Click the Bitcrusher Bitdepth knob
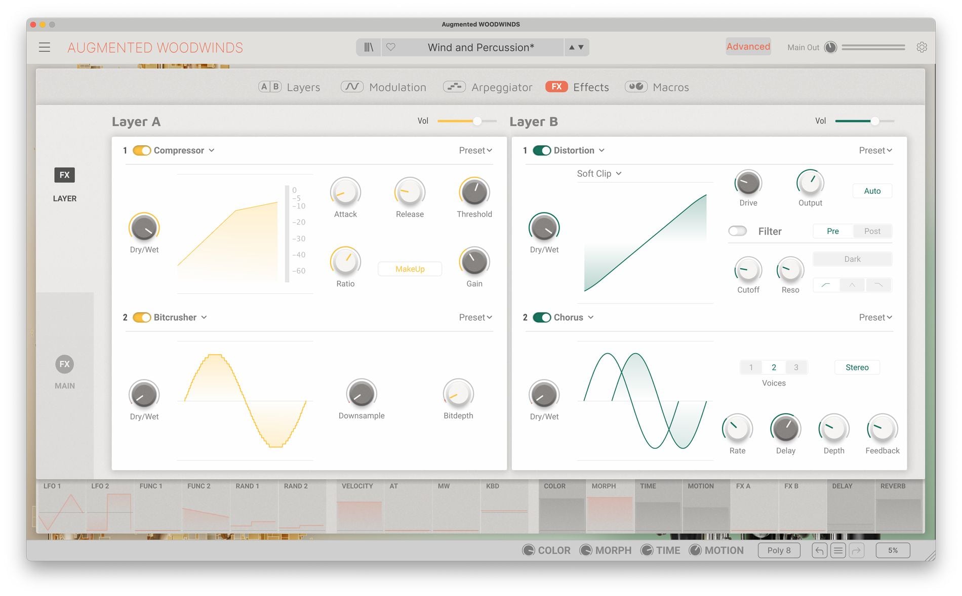The width and height of the screenshot is (962, 596). (458, 394)
